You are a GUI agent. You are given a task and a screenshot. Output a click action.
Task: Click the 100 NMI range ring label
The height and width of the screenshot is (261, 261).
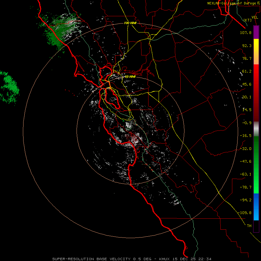130,23
